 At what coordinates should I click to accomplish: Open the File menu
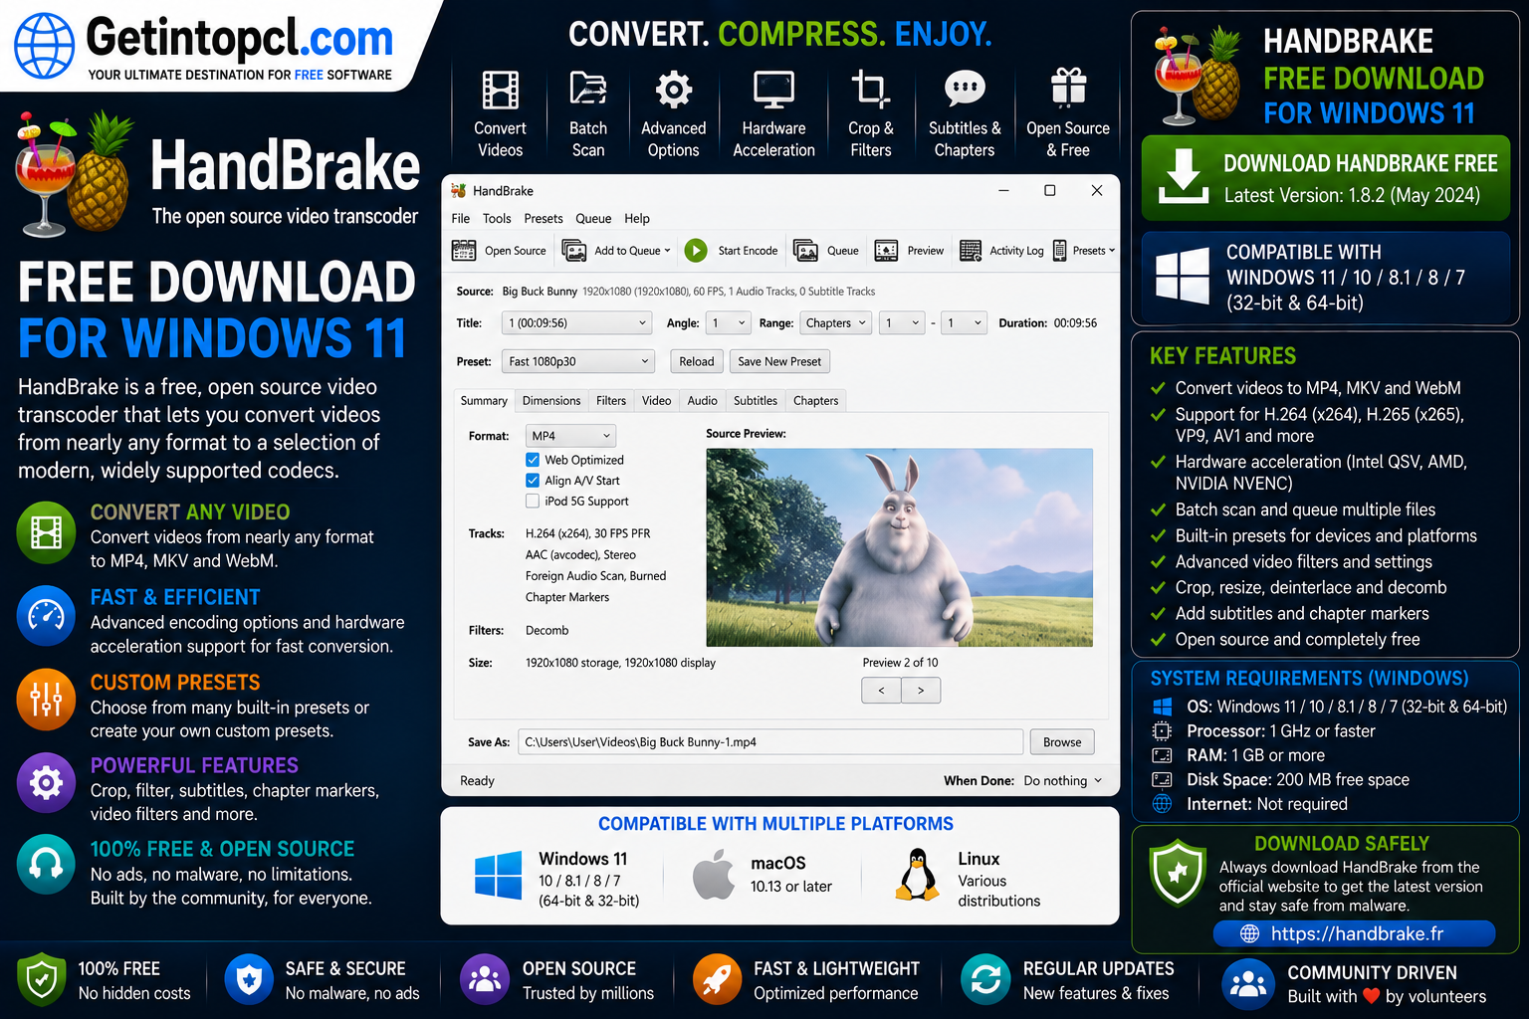tap(461, 219)
